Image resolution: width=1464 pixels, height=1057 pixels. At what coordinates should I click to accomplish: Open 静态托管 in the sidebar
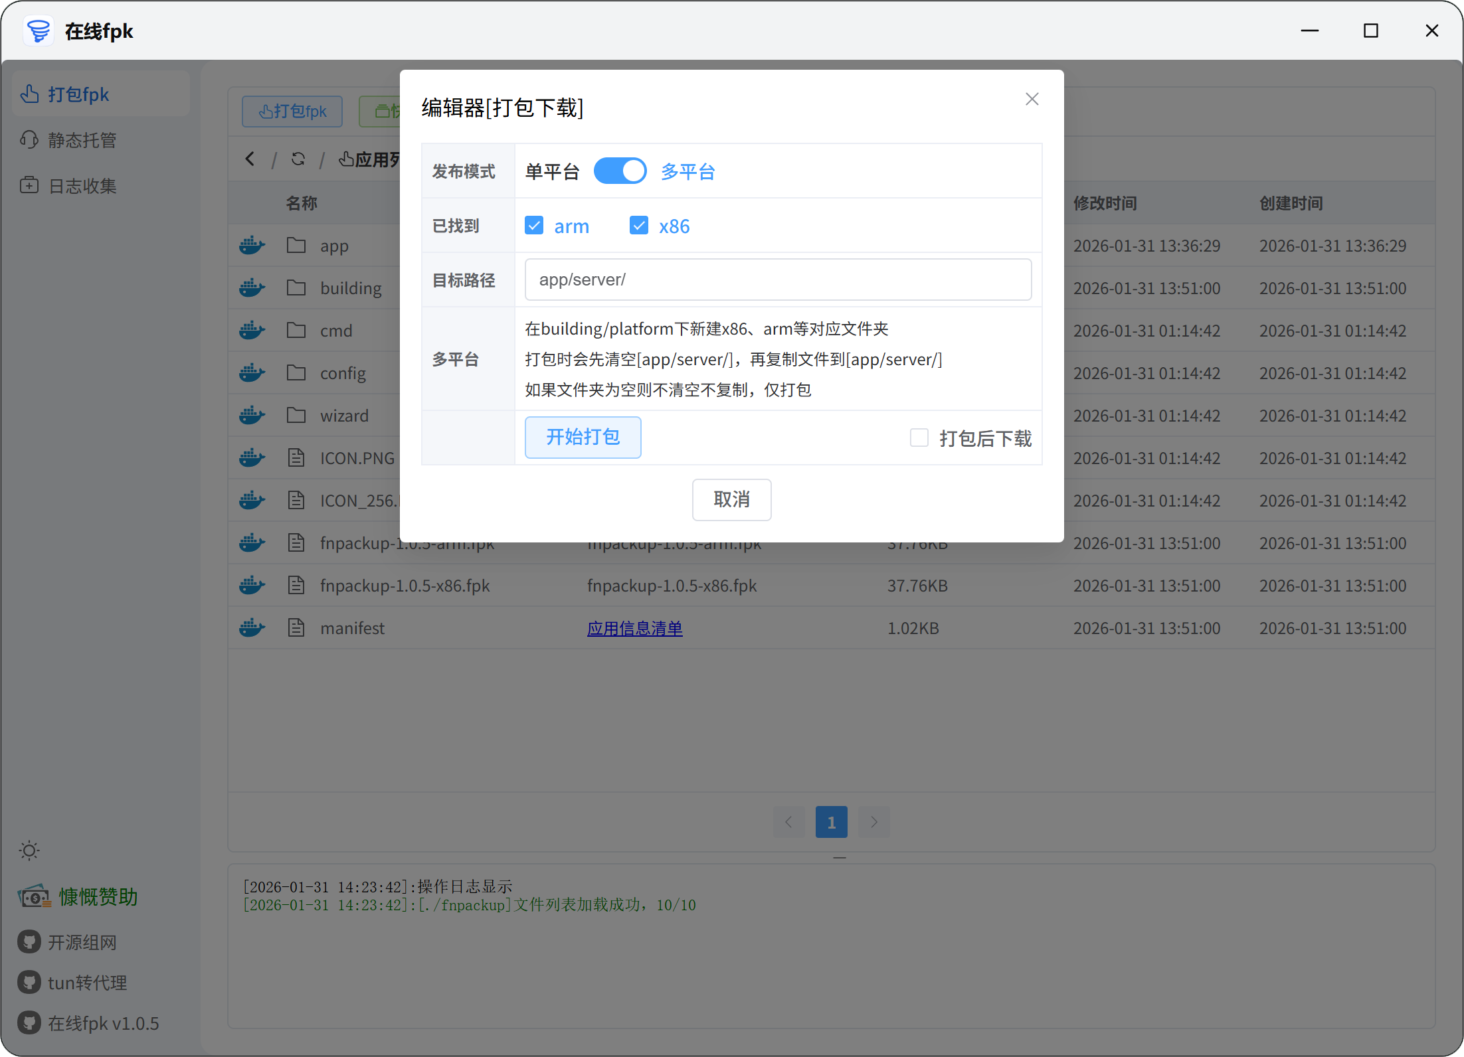tap(81, 140)
